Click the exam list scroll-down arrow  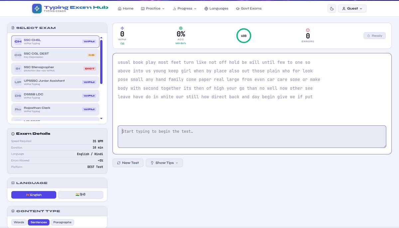pos(101,118)
